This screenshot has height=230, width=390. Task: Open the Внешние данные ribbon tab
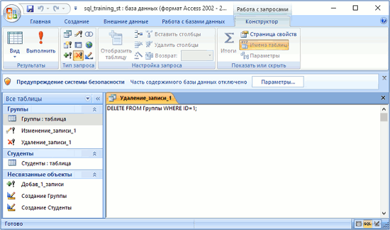coord(126,21)
